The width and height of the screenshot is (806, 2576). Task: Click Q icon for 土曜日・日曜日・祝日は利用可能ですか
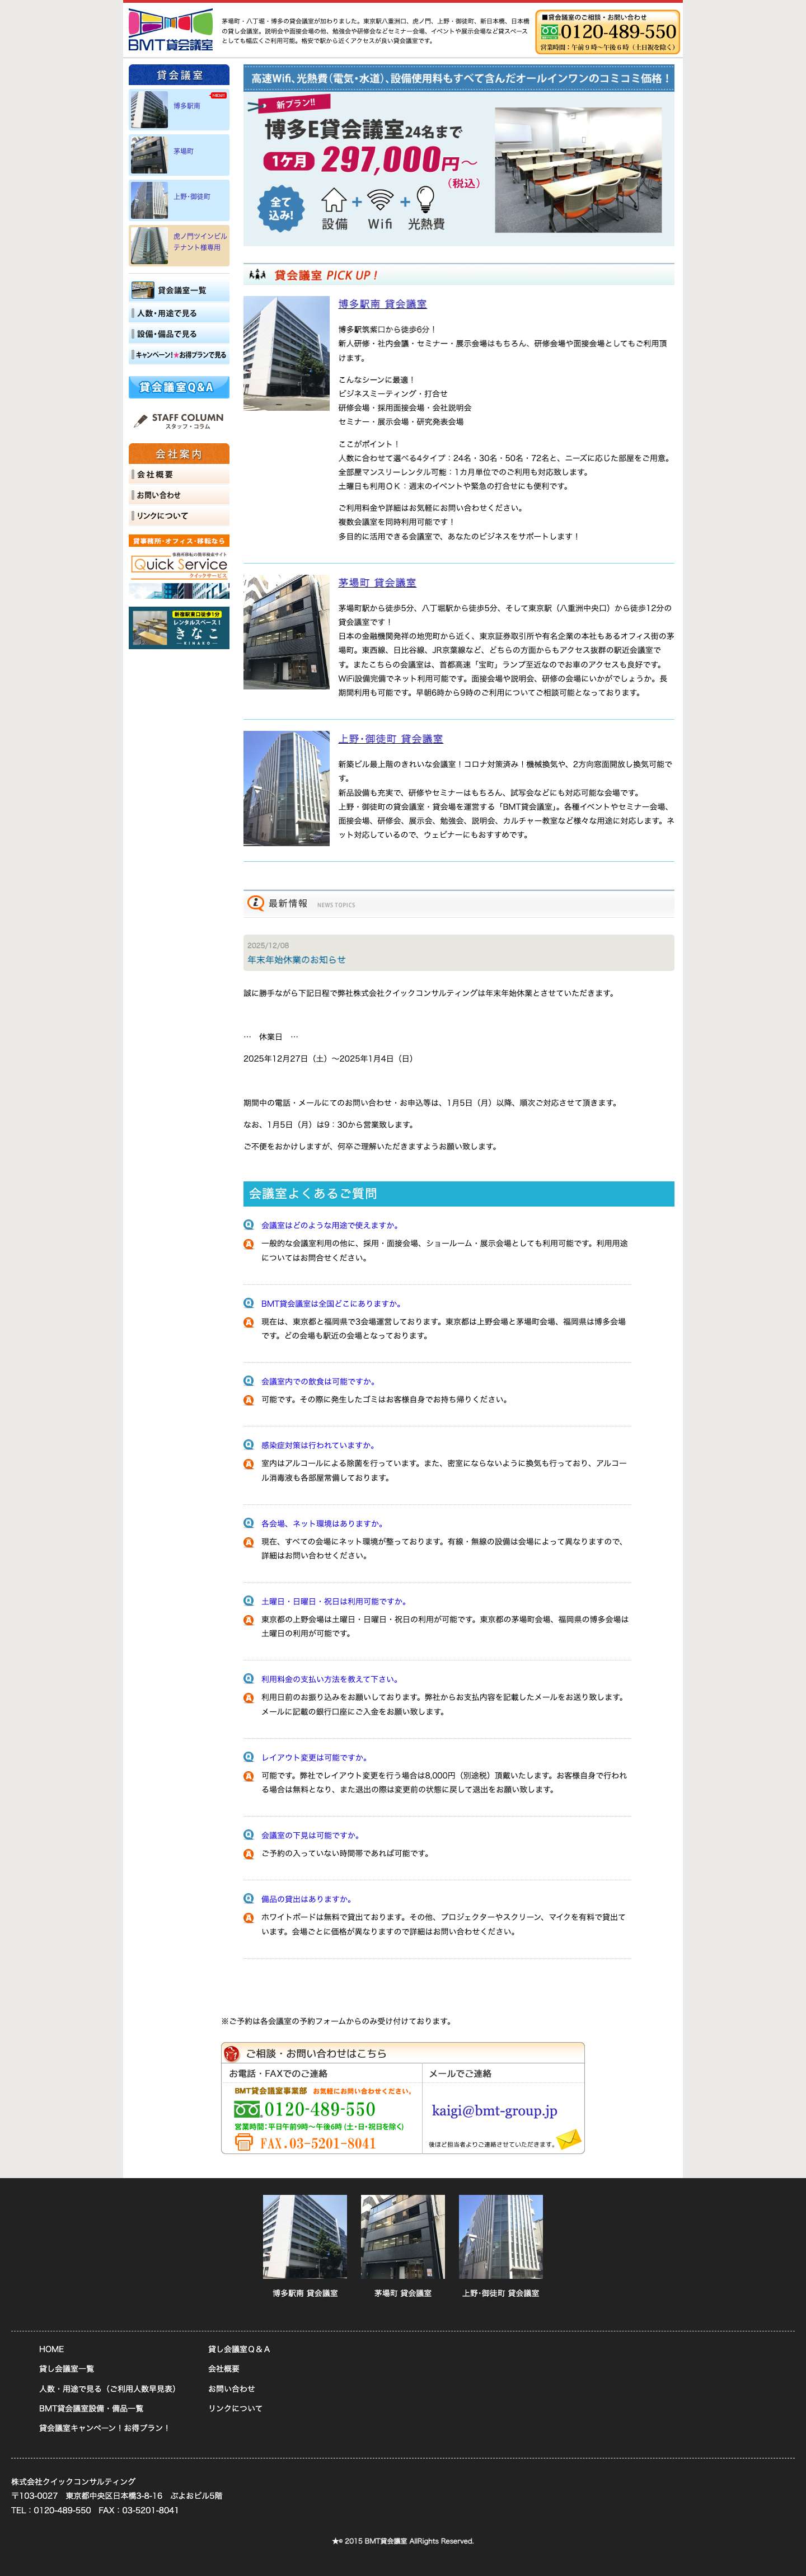[x=249, y=1601]
